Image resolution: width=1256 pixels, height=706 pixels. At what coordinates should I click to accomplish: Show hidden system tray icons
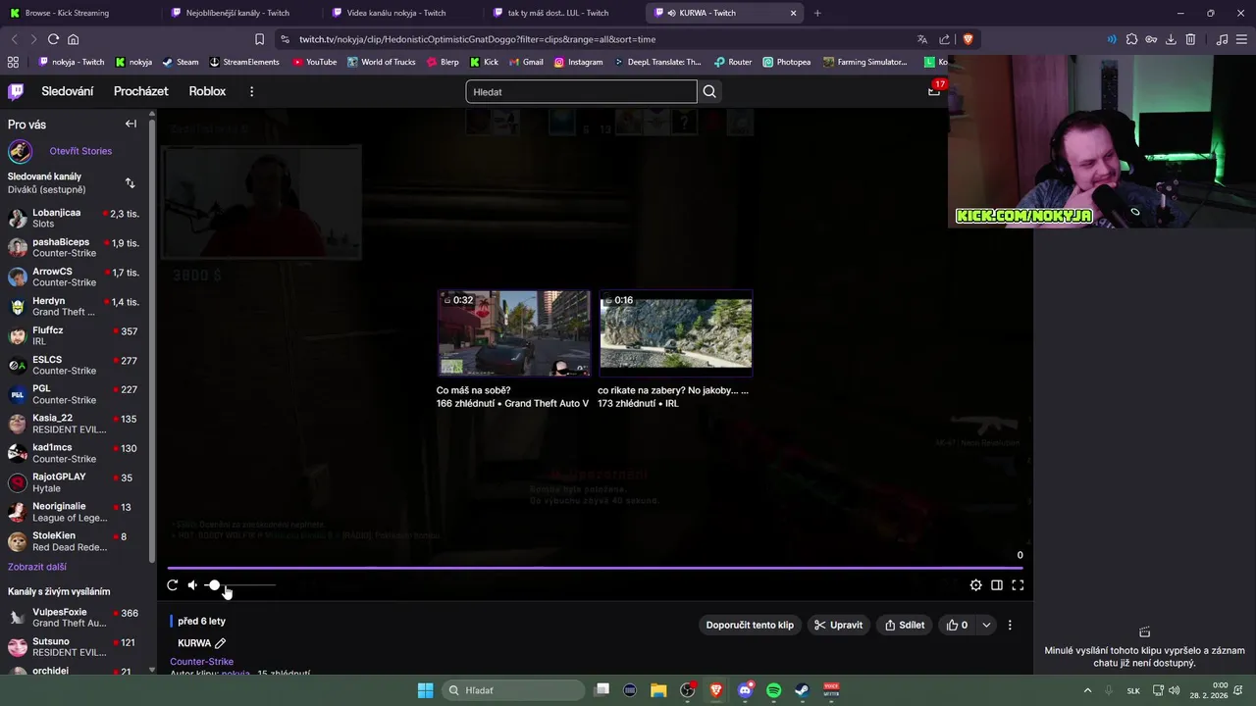click(1087, 690)
